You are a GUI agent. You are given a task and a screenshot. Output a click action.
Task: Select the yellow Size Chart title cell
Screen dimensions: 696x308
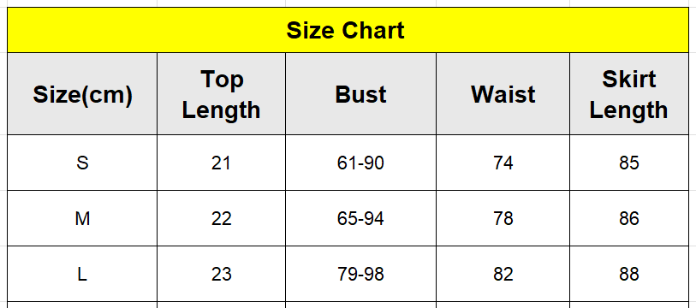pos(348,30)
